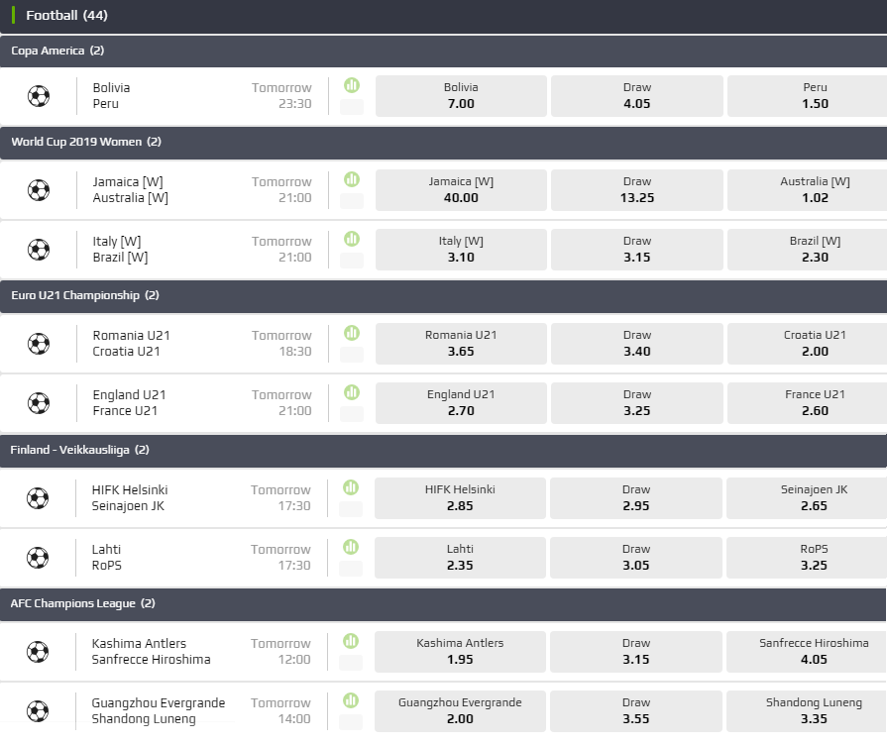Click soccer ball icon next to Romania U21
887x744 pixels.
tap(38, 344)
